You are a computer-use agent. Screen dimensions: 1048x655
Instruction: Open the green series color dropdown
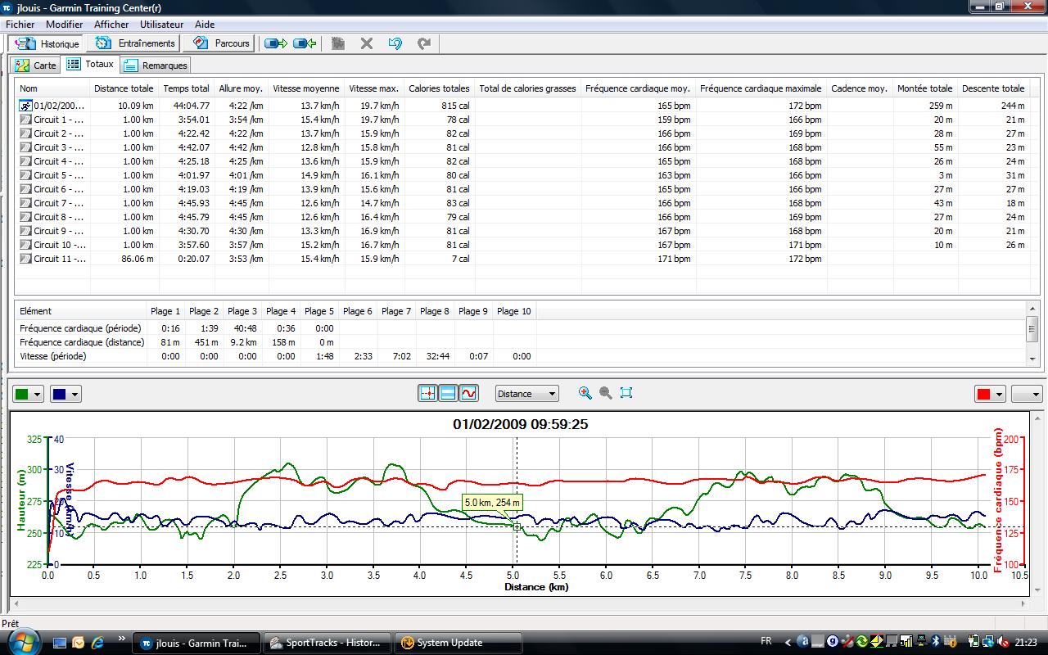(29, 394)
